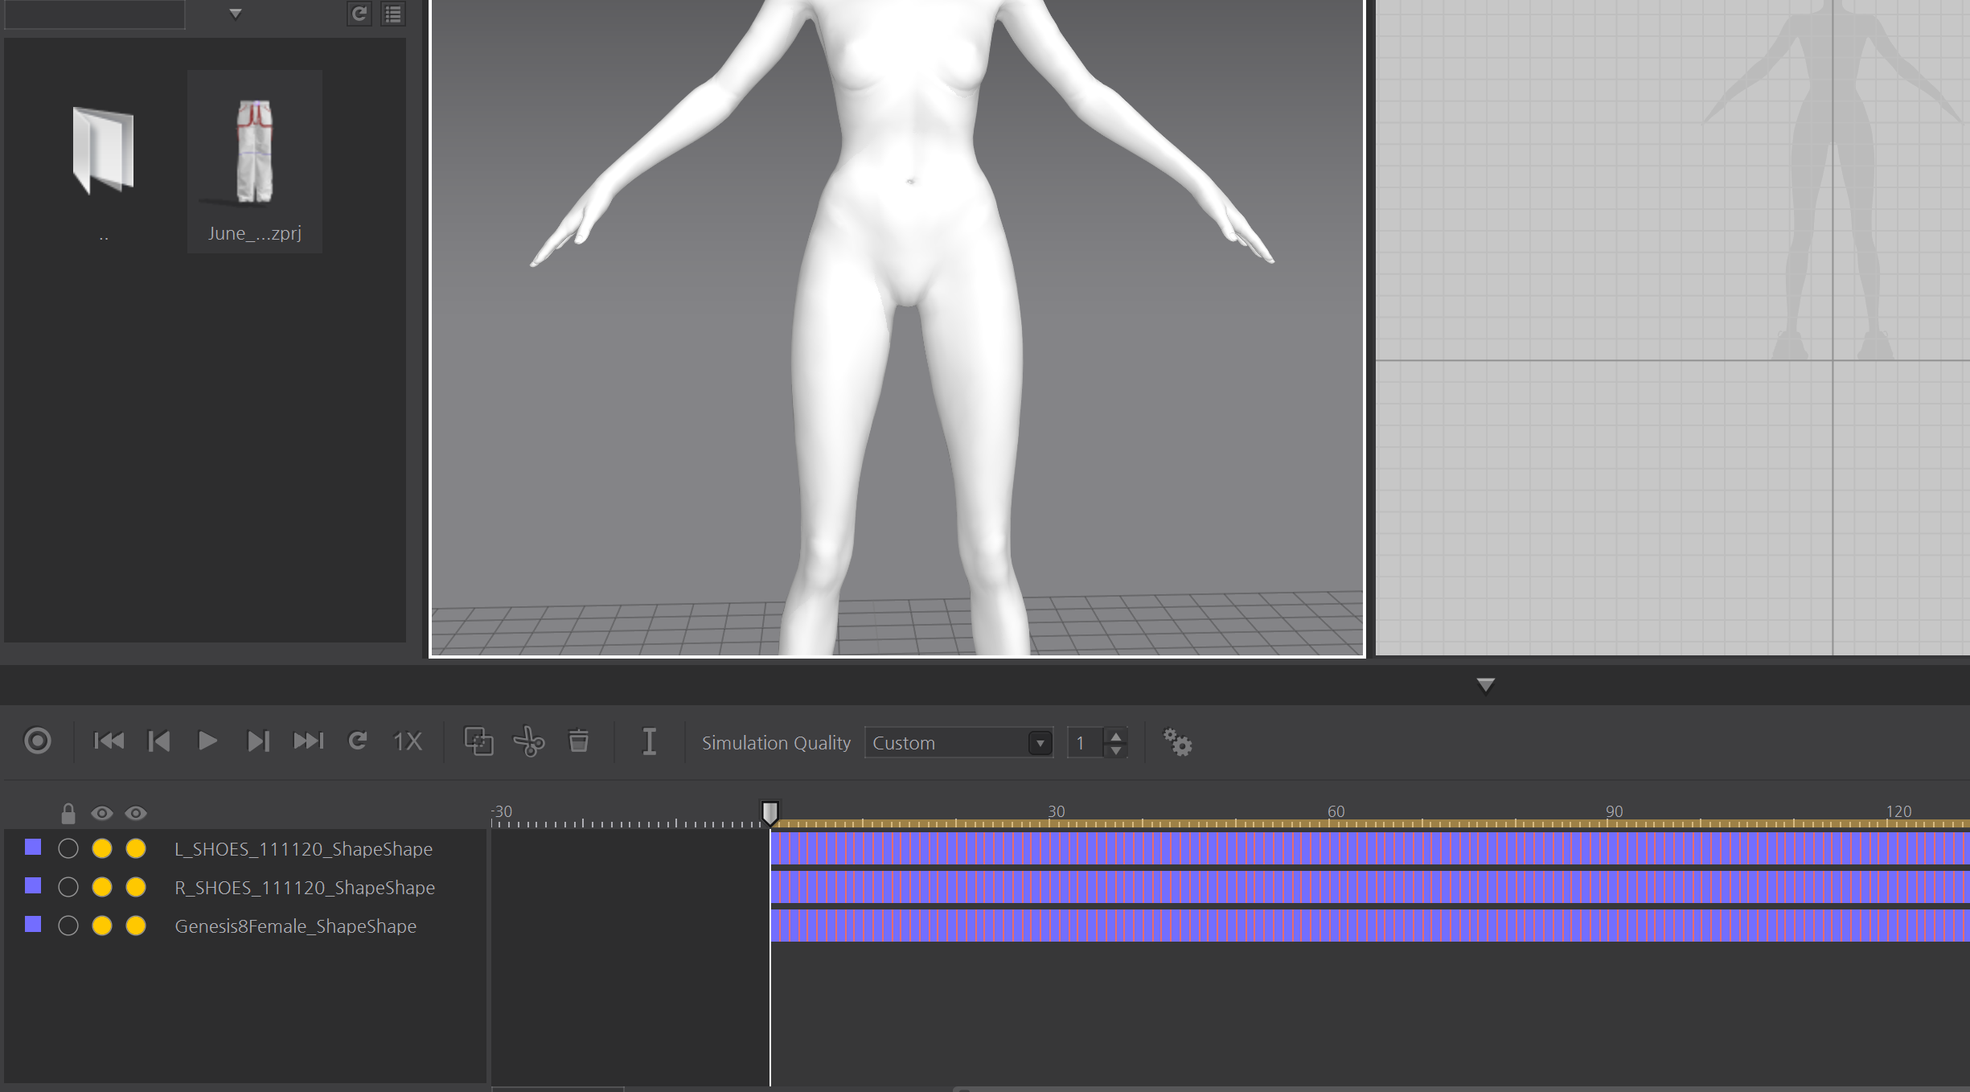Step to the next frame
The image size is (1970, 1092).
(x=257, y=741)
